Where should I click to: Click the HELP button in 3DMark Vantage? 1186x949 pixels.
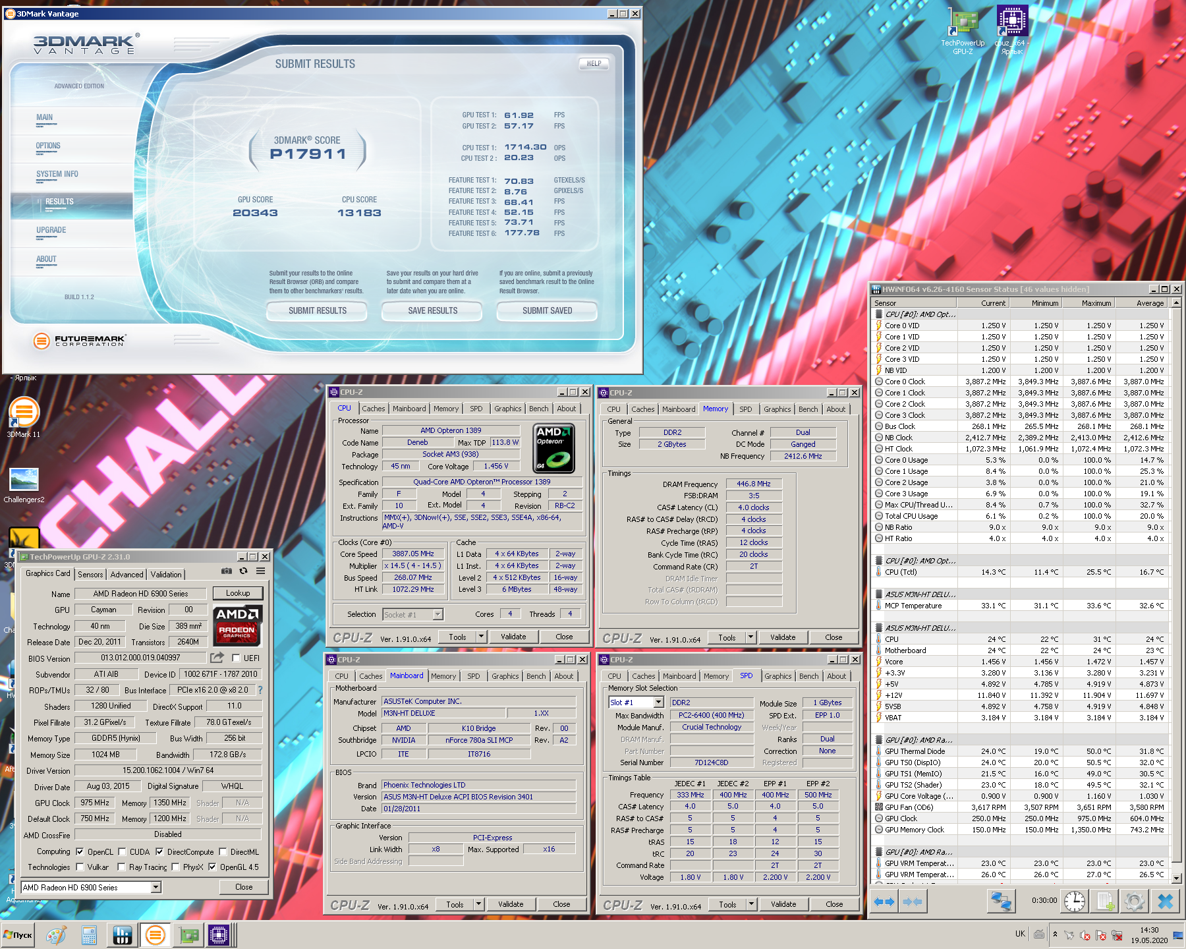[x=594, y=64]
